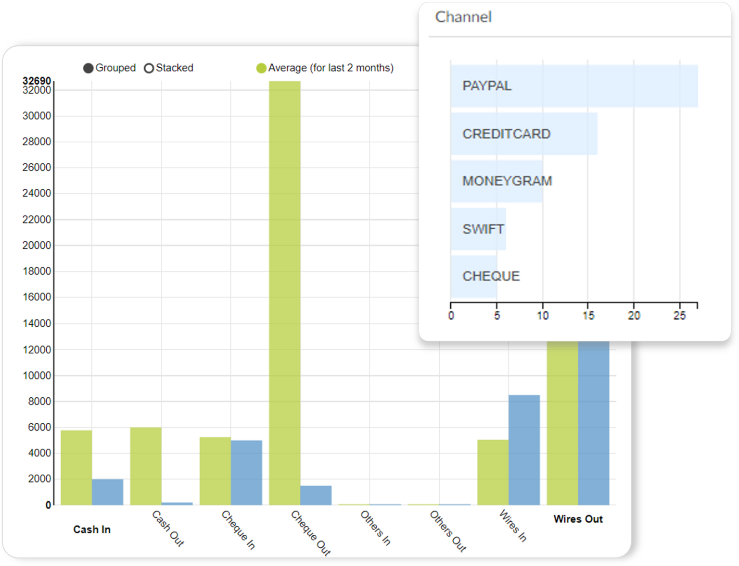Click the Channel panel title

pyautogui.click(x=463, y=17)
